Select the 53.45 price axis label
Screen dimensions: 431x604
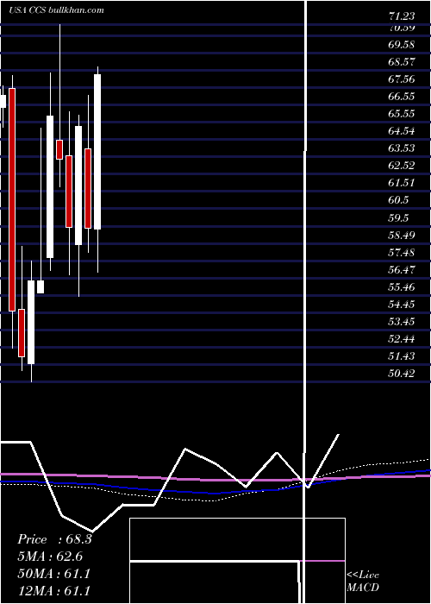[402, 322]
